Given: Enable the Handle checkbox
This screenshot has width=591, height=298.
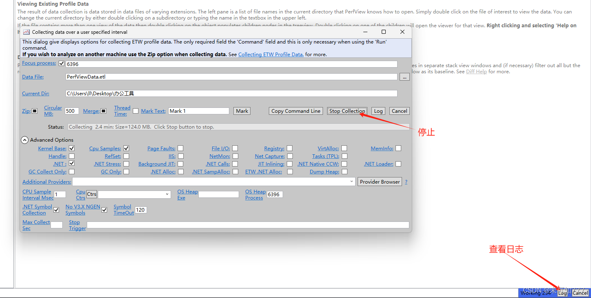Looking at the screenshot, I should 72,156.
